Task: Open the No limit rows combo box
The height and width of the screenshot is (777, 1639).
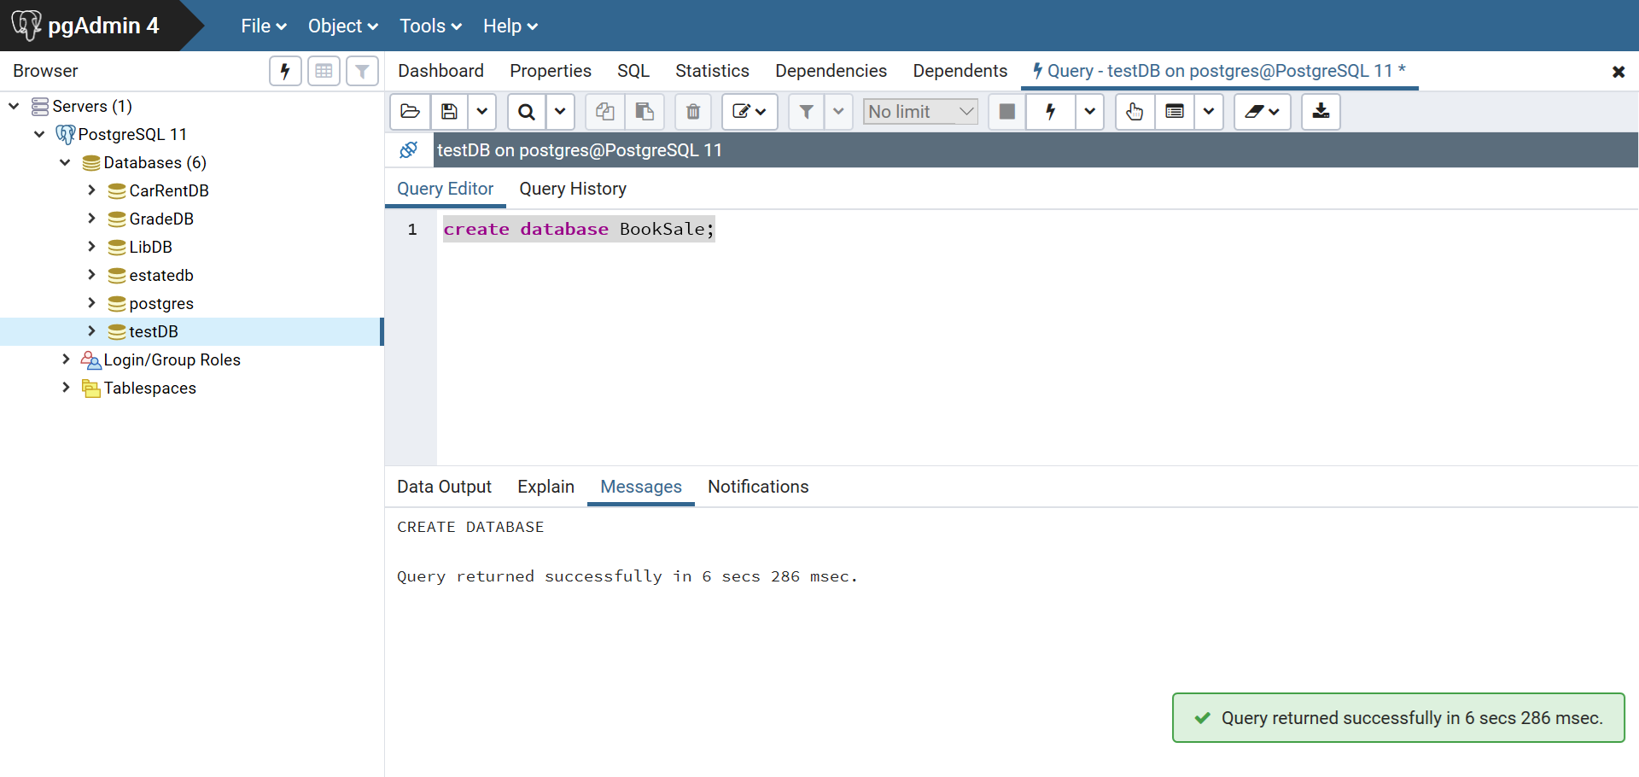Action: (920, 112)
